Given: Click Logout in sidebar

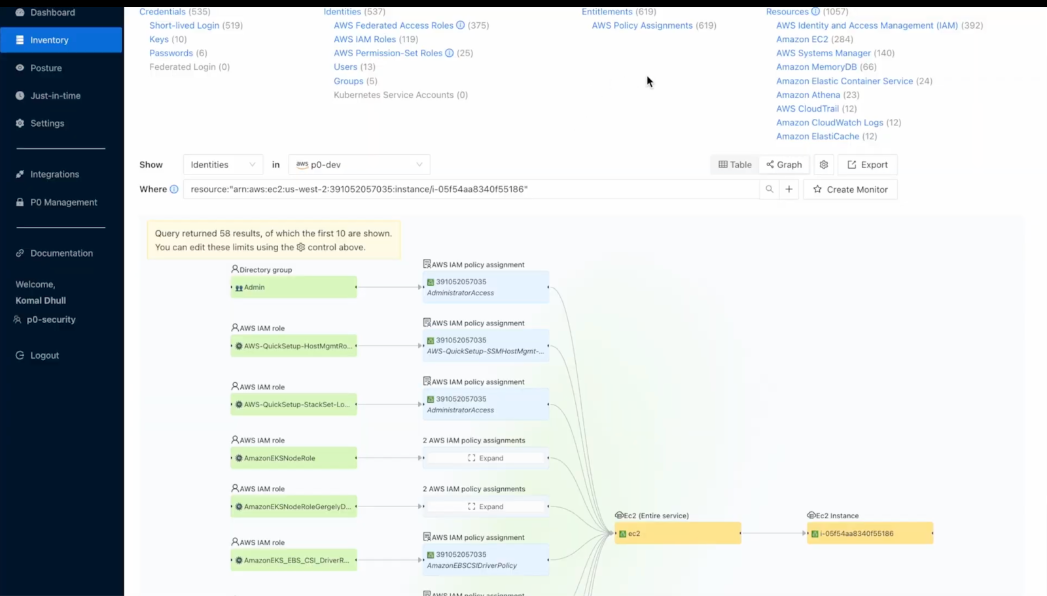Looking at the screenshot, I should click(x=44, y=356).
